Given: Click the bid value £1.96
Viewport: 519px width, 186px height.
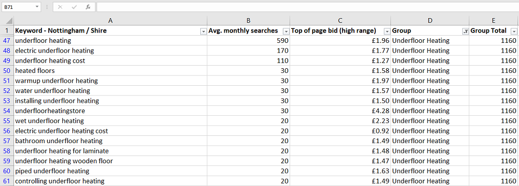Looking at the screenshot, I should point(340,41).
